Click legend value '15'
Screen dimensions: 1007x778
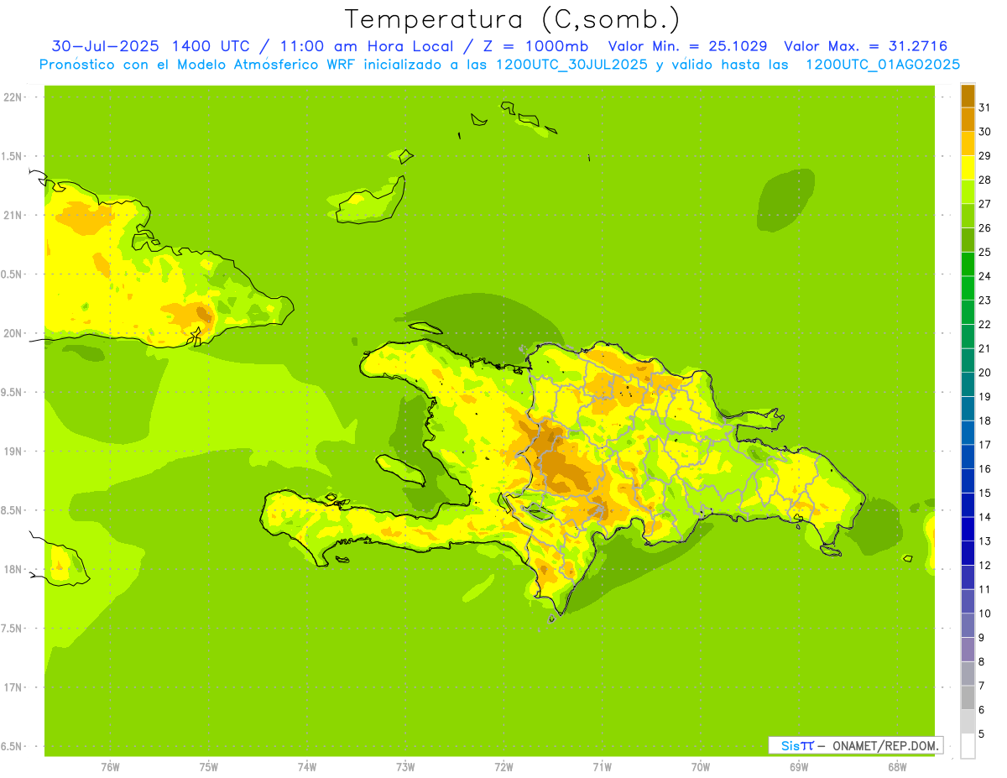click(984, 493)
